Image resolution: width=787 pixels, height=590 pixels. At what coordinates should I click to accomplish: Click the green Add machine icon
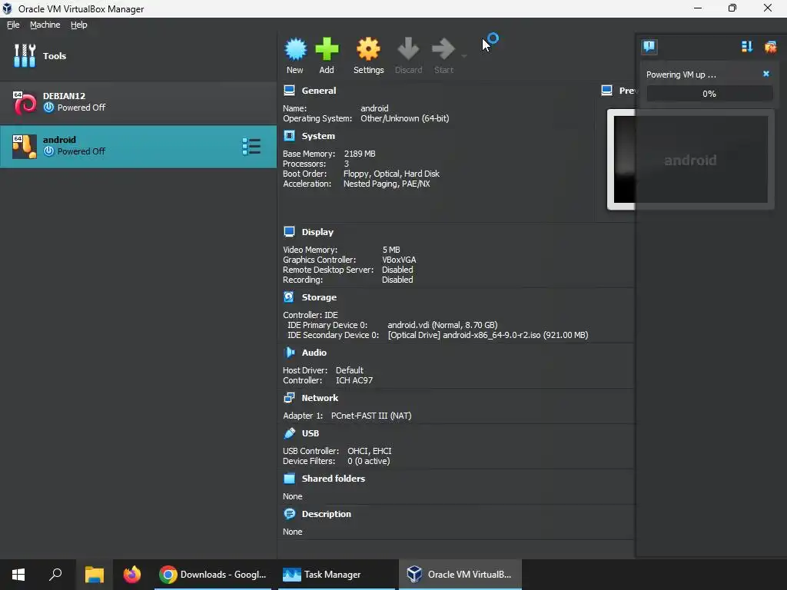coord(327,49)
